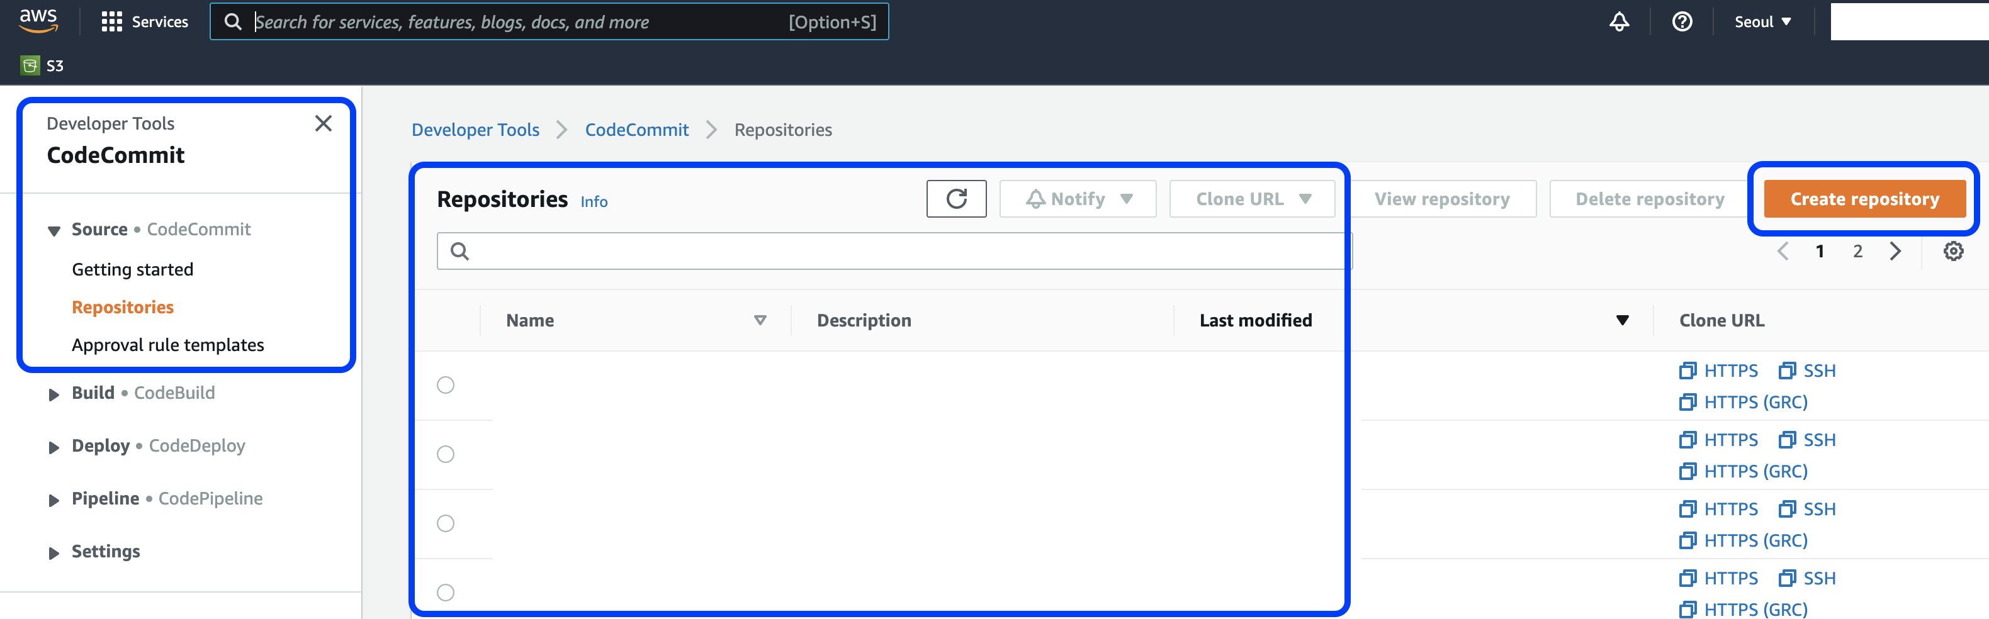The image size is (1989, 619).
Task: Copy SSH clone URL of first repository
Action: [1806, 371]
